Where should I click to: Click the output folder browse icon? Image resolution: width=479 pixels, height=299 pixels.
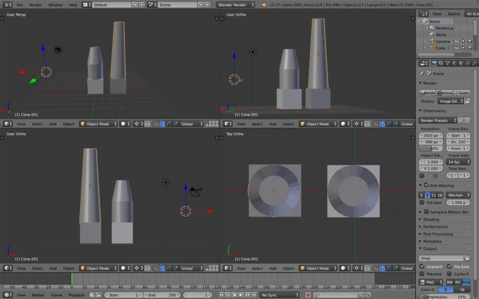point(467,258)
